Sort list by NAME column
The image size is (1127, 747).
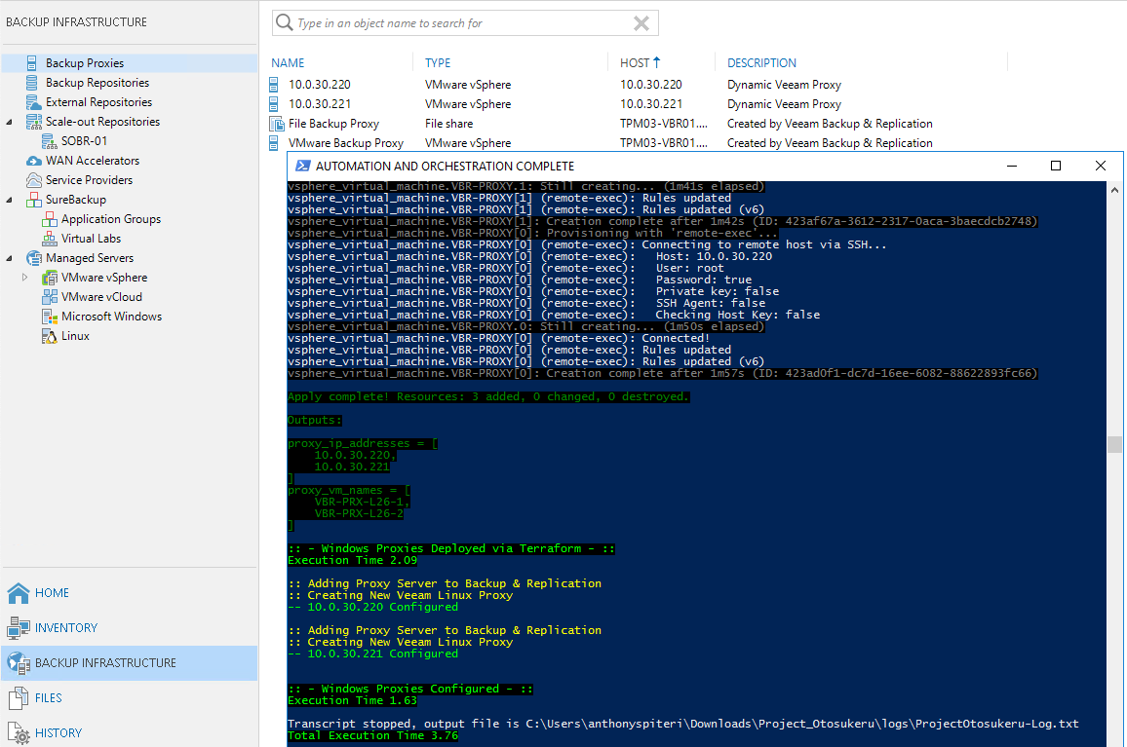289,63
